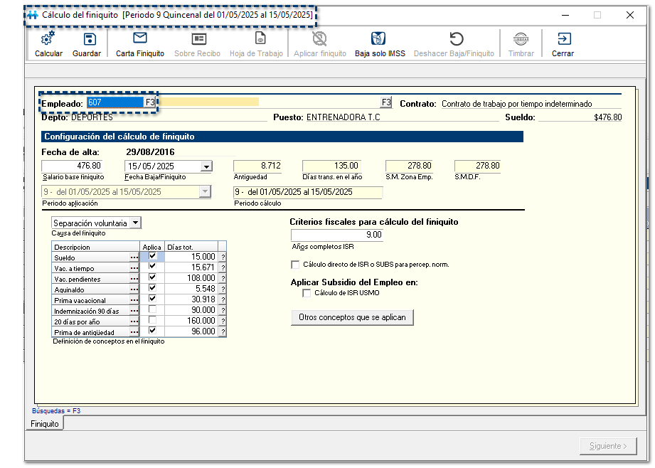Click ellipsis button on Sueldo row
This screenshot has height=468, width=655.
[x=134, y=257]
